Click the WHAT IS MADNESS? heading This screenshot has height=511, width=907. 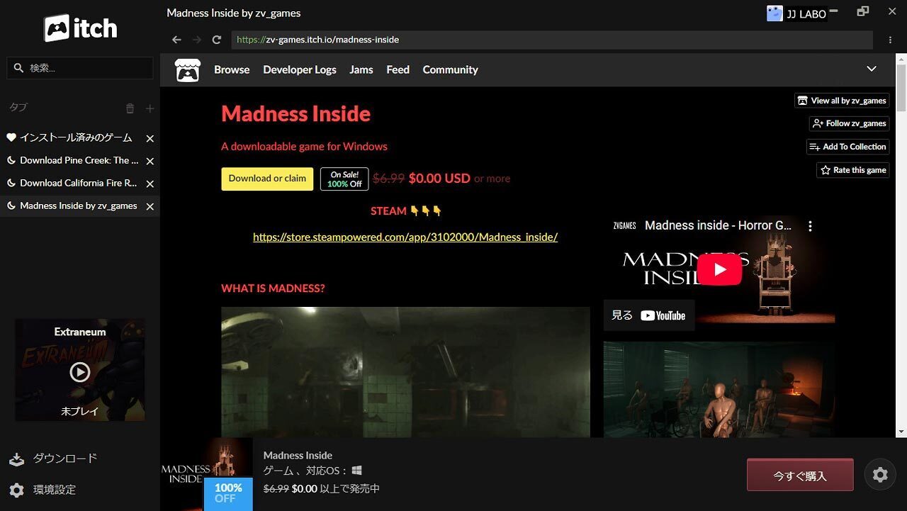[273, 288]
